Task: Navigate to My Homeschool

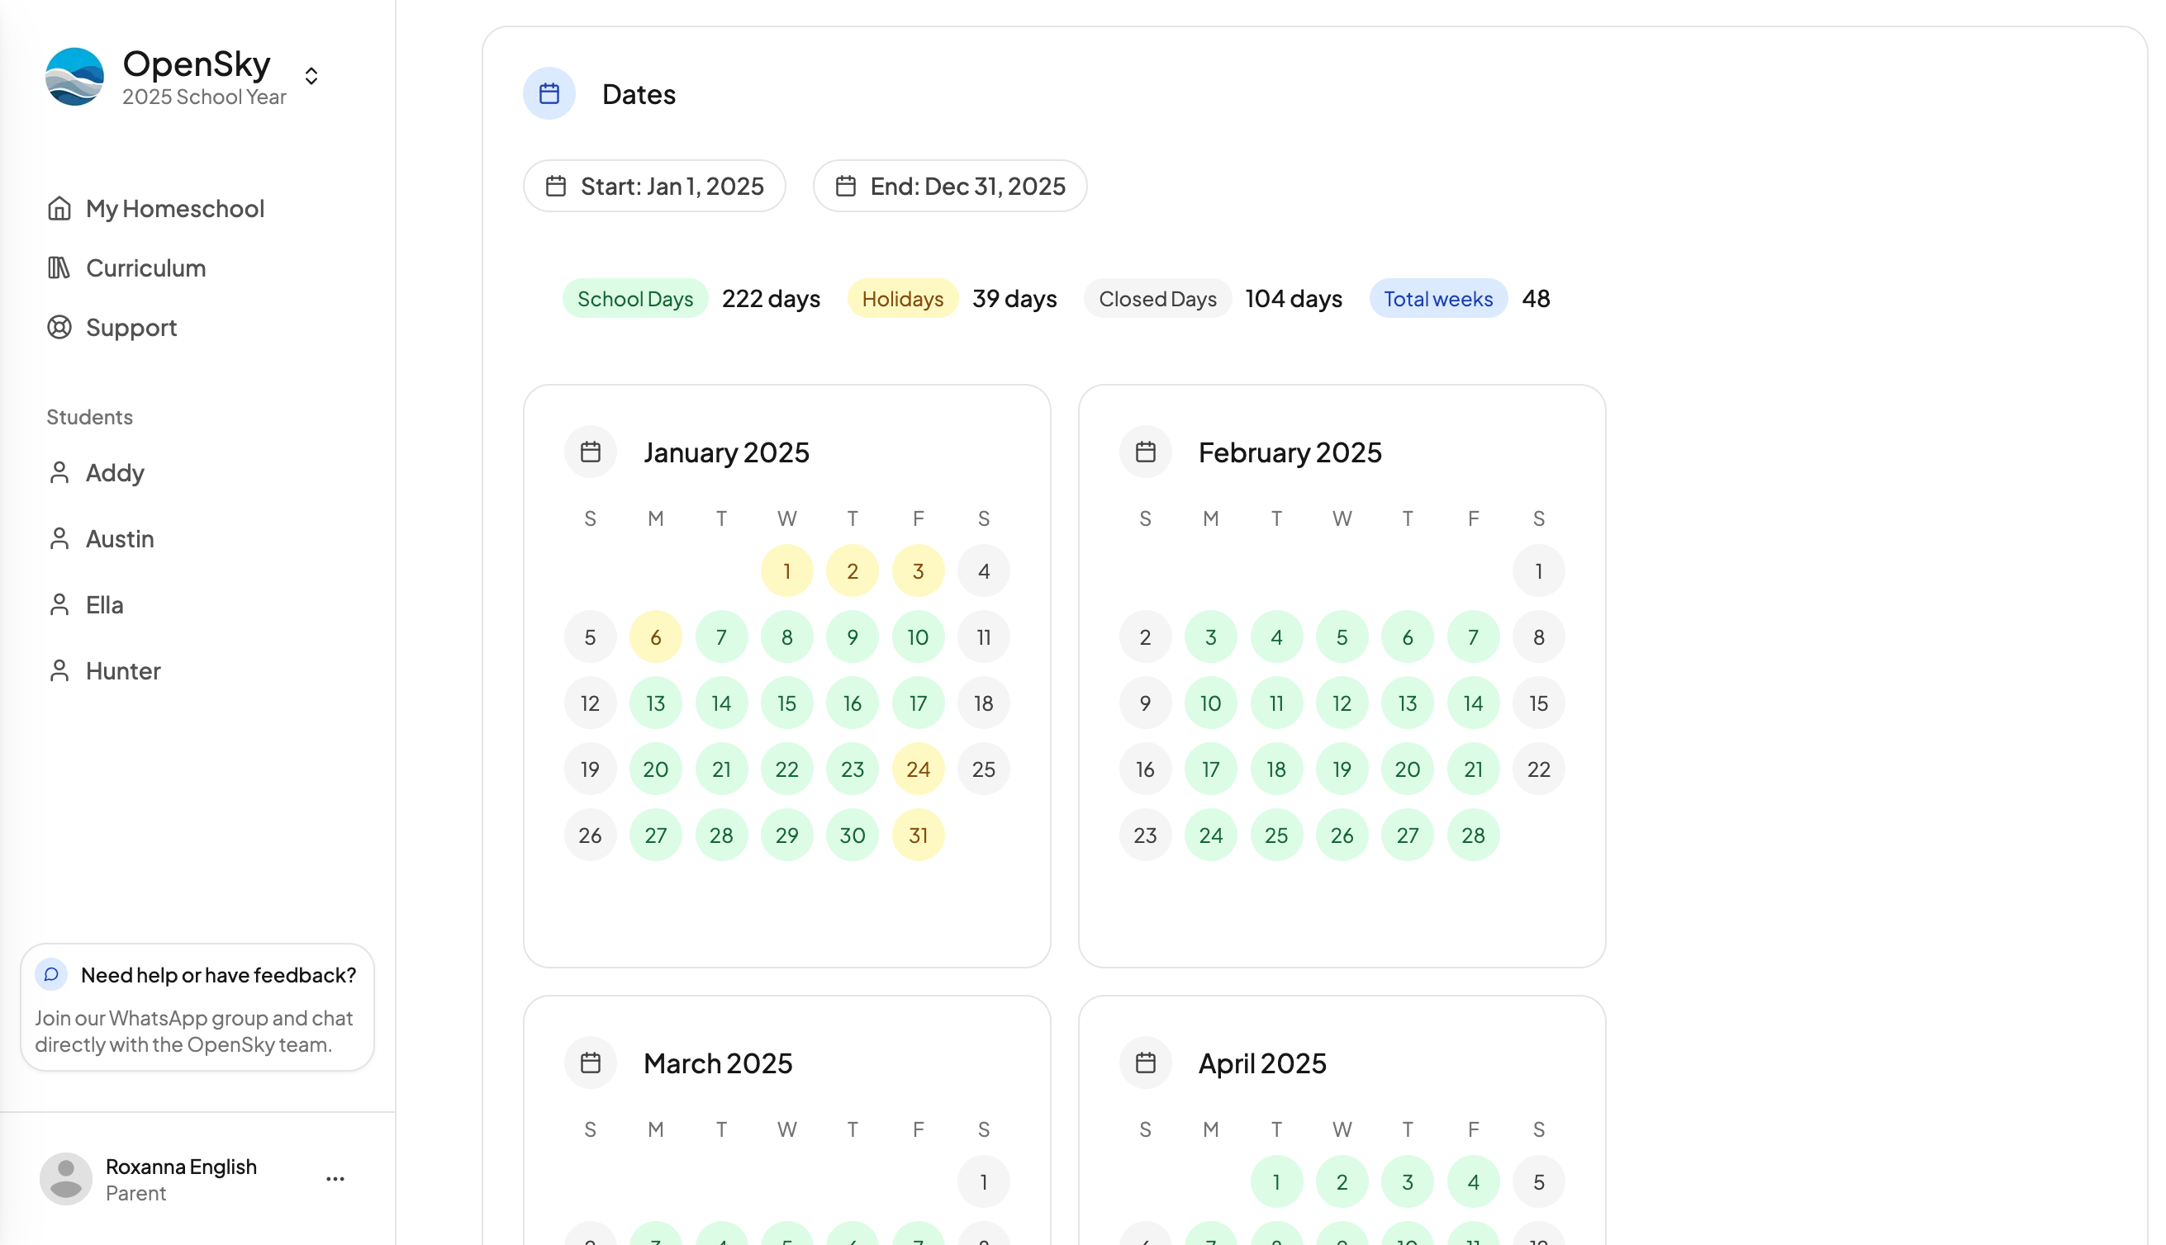Action: (x=174, y=208)
